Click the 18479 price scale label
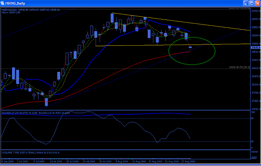261x166 pixels. [x=256, y=77]
